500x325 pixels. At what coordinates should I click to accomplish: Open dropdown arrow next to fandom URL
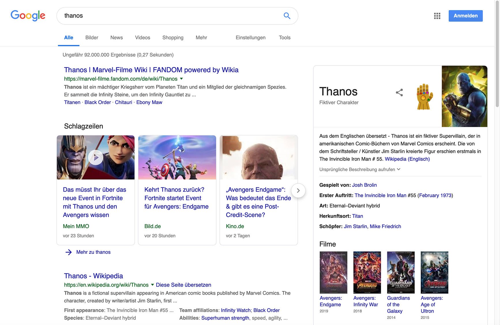(x=181, y=79)
